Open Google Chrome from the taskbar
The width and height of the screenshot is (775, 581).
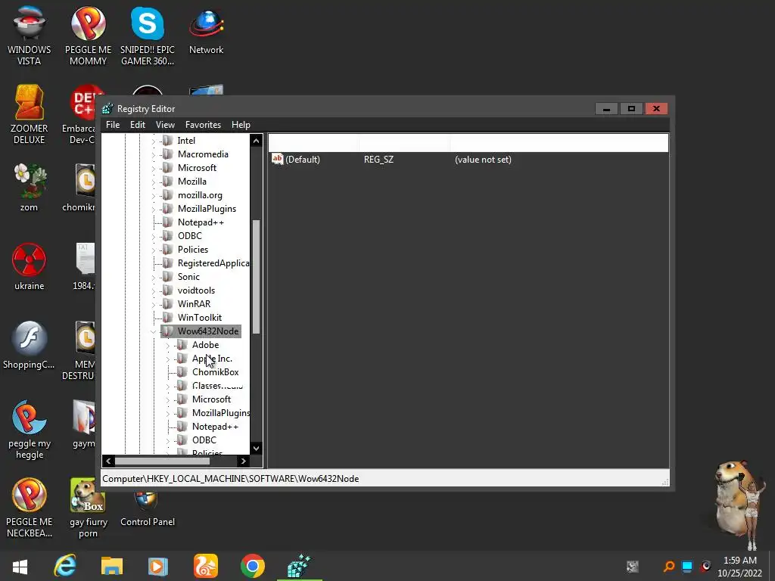253,566
